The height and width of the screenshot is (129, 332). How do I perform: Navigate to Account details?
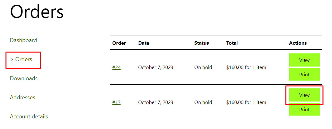pos(29,117)
